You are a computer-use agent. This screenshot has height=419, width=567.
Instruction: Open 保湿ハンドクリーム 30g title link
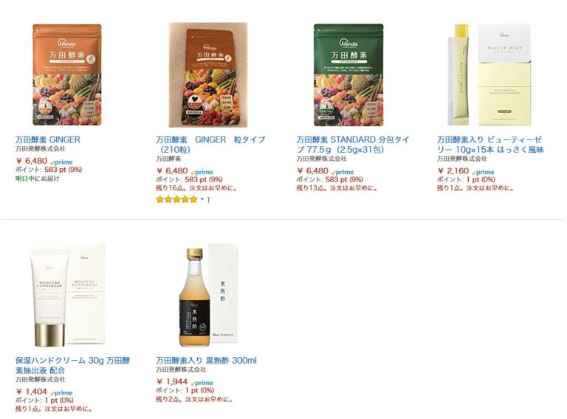point(72,365)
